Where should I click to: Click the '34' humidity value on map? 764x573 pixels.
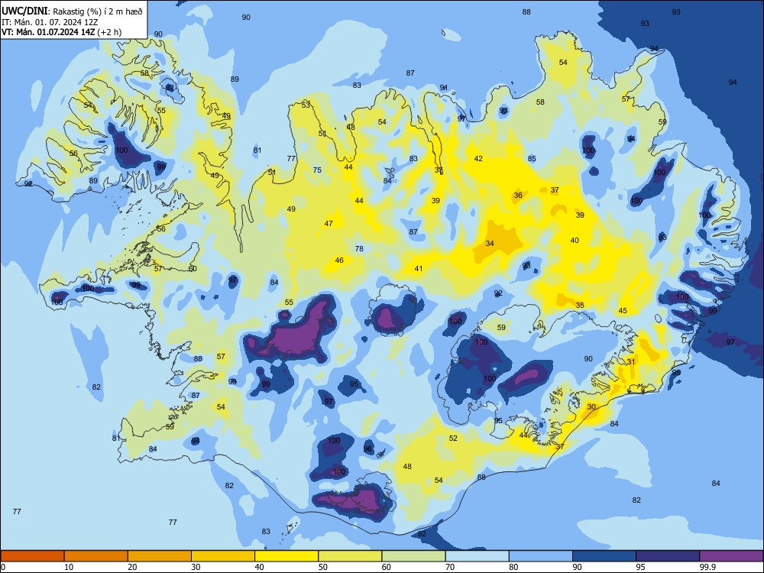coord(490,243)
